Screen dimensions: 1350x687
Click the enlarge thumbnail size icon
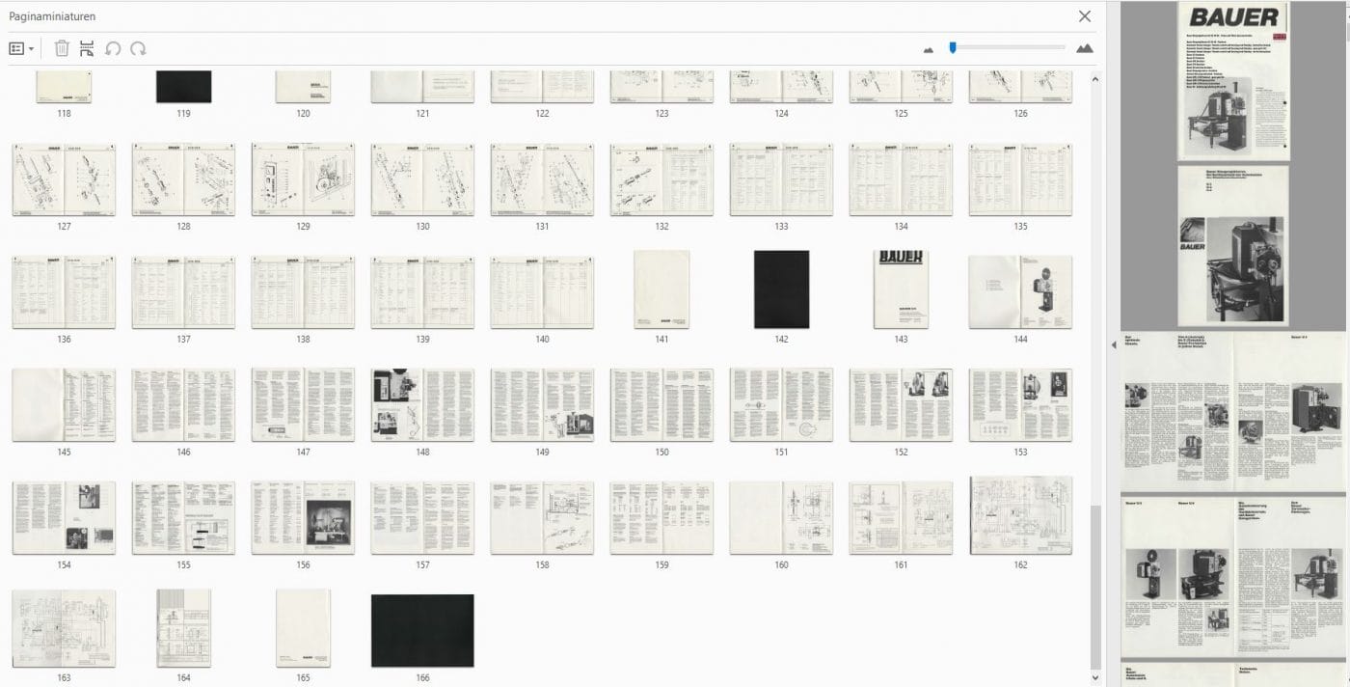point(1084,48)
